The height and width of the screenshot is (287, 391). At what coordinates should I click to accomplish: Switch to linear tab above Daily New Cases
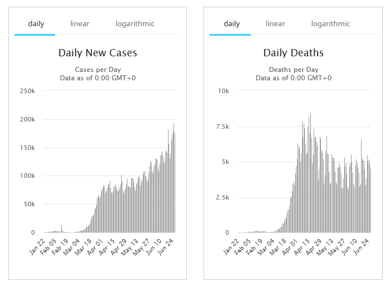point(80,24)
